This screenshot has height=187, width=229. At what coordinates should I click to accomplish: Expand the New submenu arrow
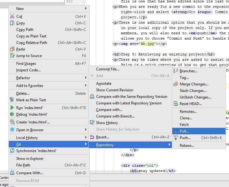(x=86, y=9)
